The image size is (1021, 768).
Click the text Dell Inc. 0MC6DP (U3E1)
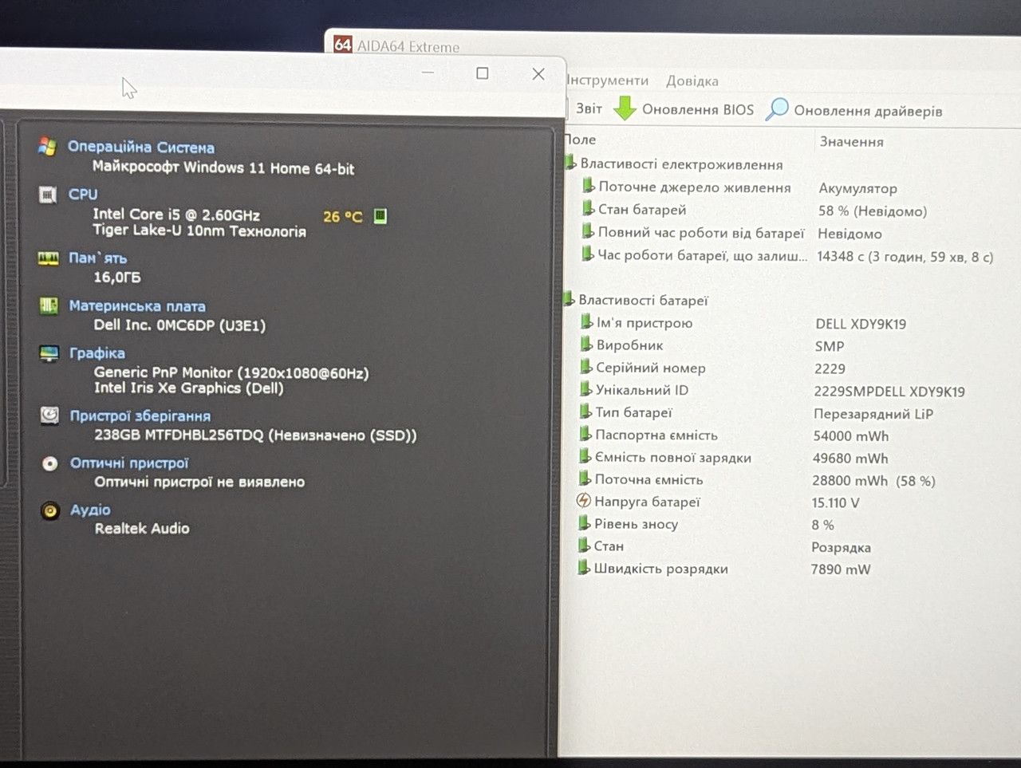pos(179,325)
